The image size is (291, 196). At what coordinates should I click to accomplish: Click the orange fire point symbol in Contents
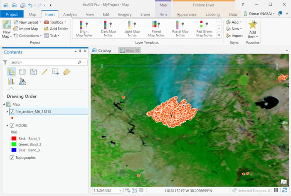coord(12,118)
